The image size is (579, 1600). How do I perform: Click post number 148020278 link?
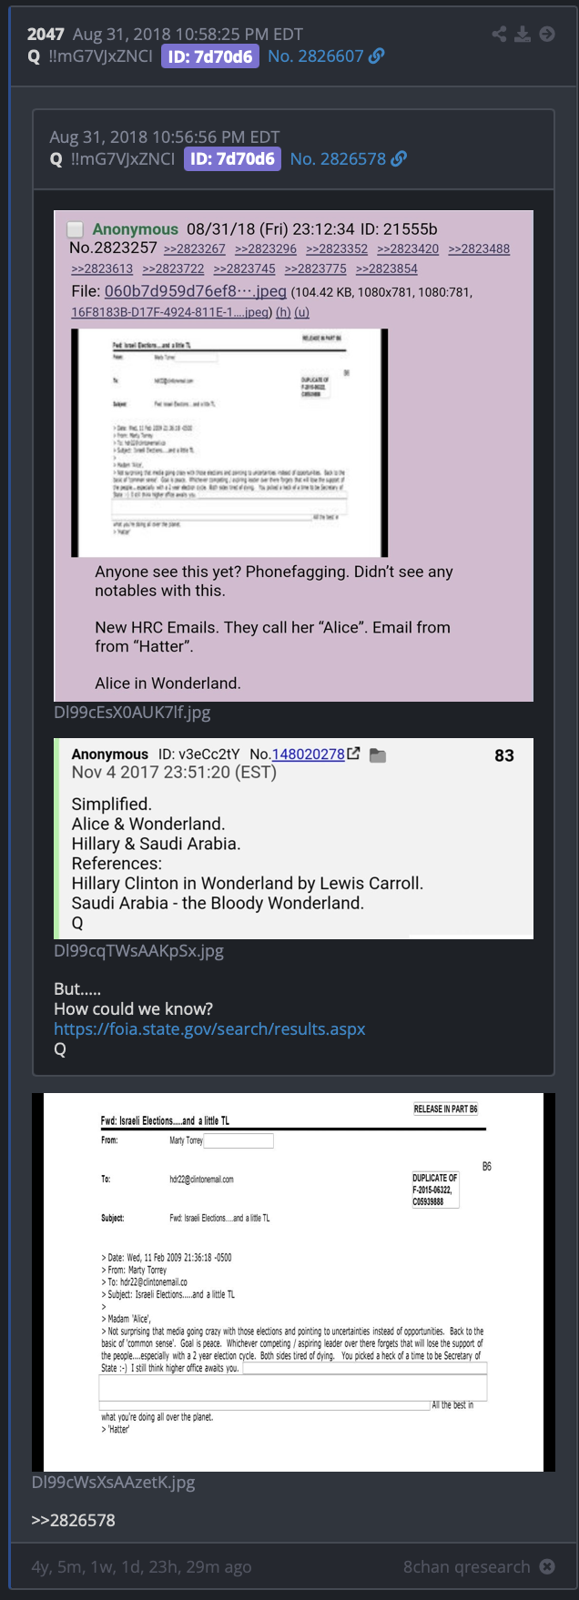(x=309, y=754)
